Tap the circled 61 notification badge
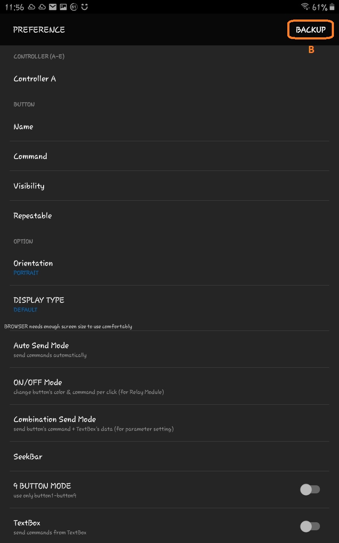The image size is (339, 543). tap(74, 7)
